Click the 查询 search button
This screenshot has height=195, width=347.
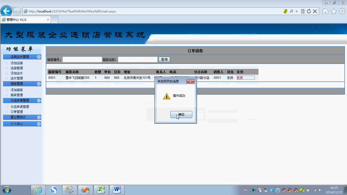point(164,59)
